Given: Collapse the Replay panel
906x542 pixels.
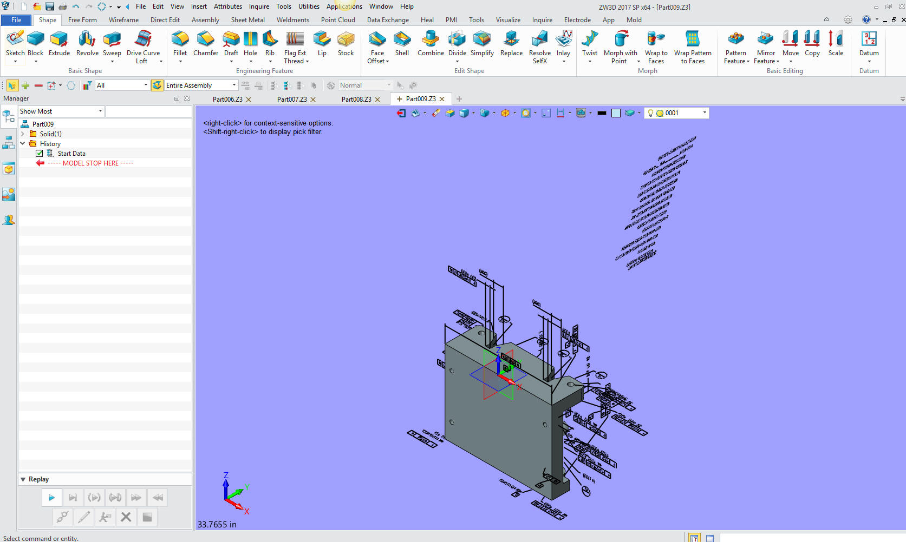Looking at the screenshot, I should coord(23,479).
